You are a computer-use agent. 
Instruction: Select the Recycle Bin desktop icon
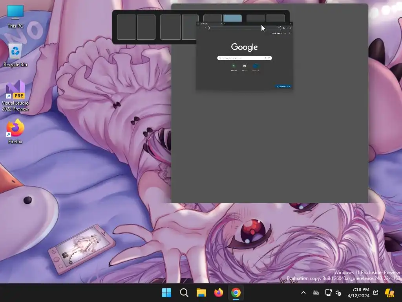click(15, 55)
